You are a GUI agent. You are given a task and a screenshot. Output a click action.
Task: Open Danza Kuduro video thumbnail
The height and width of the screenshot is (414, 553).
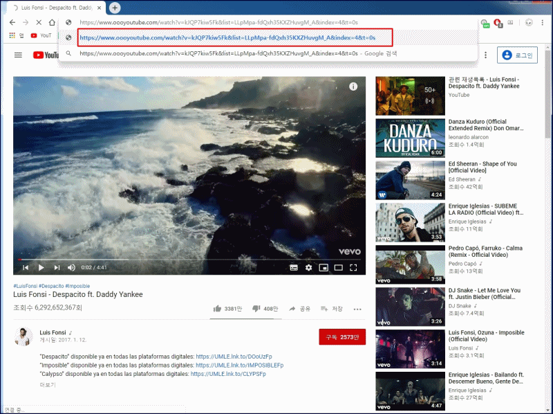coord(410,138)
